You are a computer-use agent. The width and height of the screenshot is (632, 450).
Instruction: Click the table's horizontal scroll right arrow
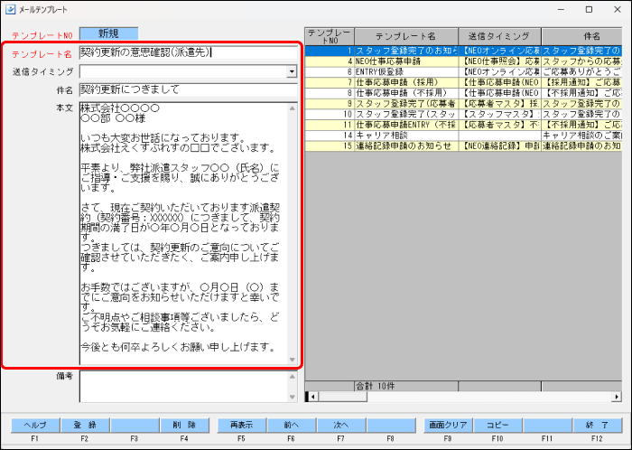617,397
